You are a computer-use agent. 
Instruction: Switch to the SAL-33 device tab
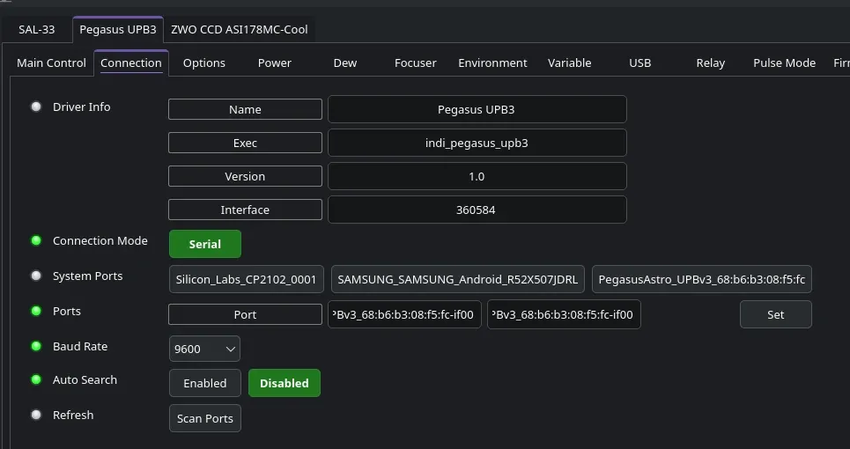point(37,30)
